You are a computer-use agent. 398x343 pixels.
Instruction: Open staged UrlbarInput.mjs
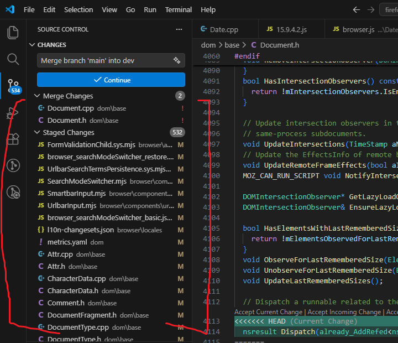[x=111, y=206]
